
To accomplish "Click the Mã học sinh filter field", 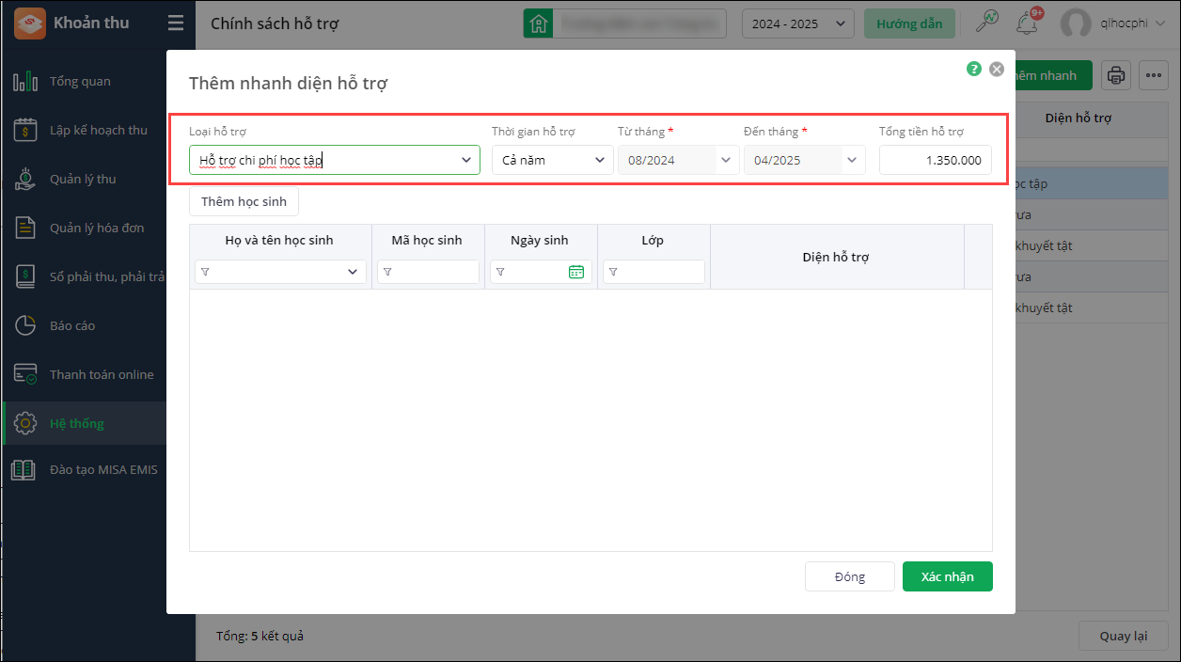I will pos(429,272).
